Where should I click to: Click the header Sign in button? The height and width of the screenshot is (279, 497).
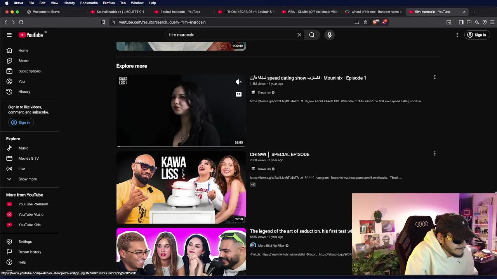[476, 35]
